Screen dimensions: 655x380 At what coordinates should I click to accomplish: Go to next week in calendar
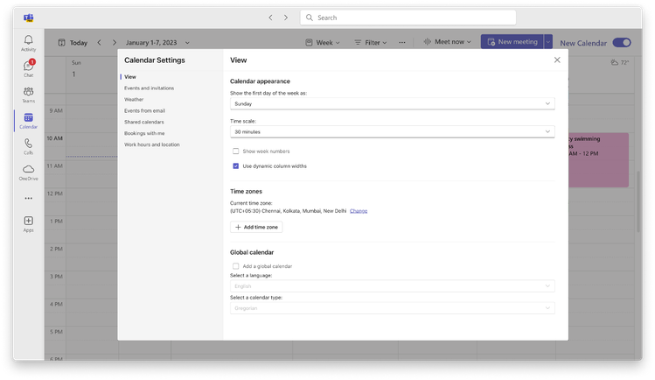click(114, 43)
